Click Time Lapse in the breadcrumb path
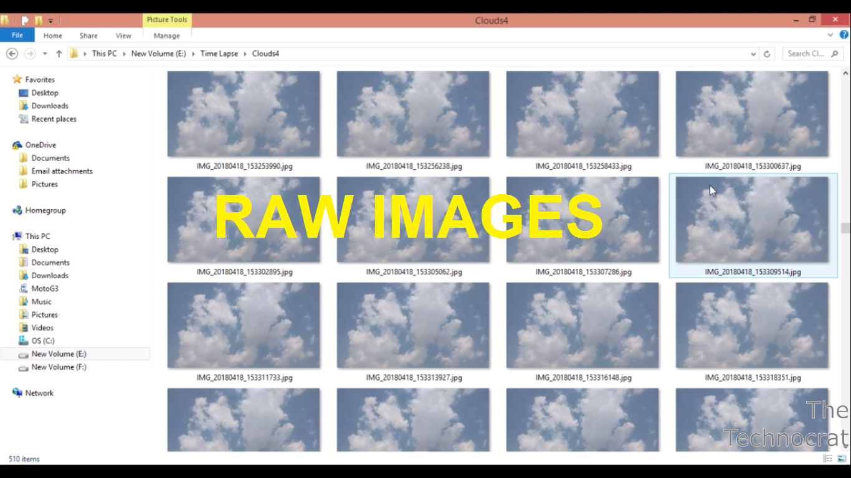The width and height of the screenshot is (851, 478). pos(219,54)
